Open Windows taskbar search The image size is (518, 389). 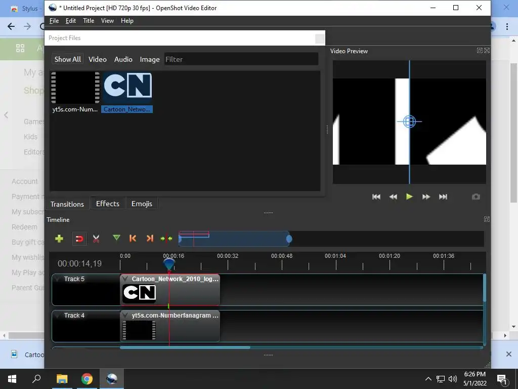[x=36, y=379]
